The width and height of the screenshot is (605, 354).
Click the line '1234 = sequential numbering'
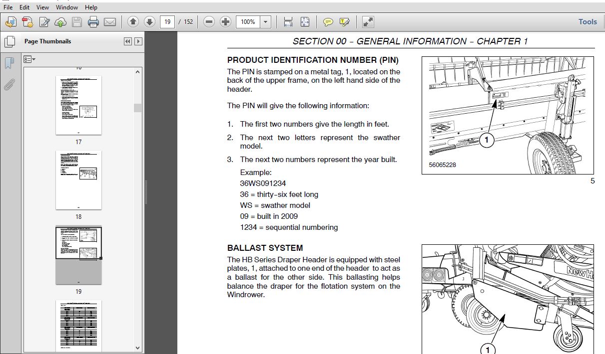click(x=289, y=227)
